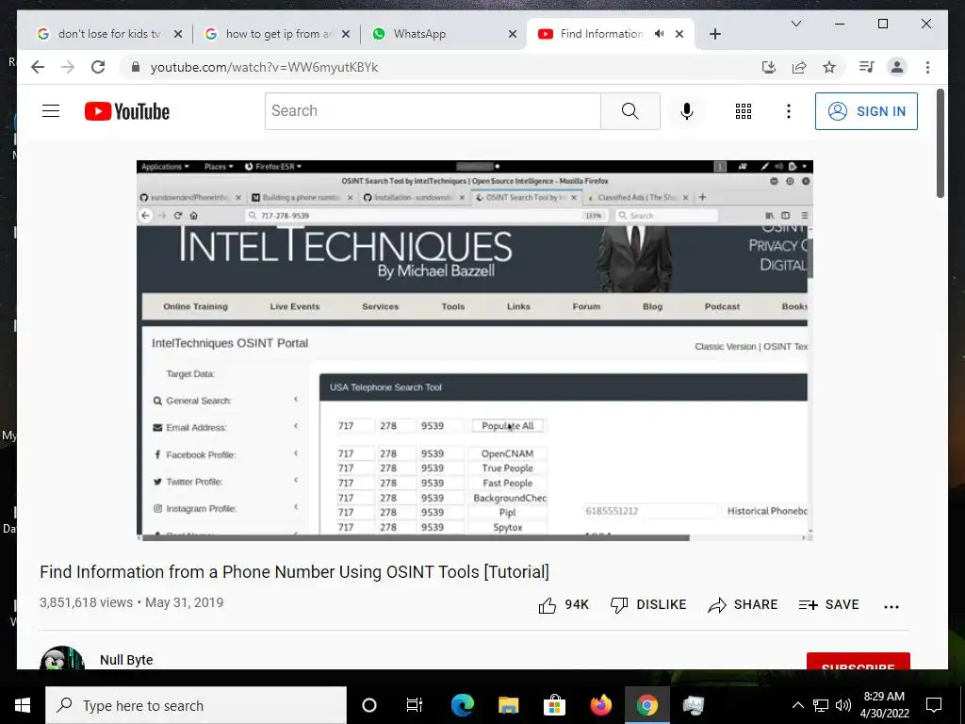The height and width of the screenshot is (724, 965).
Task: Share this page icon in address bar
Action: tap(799, 67)
